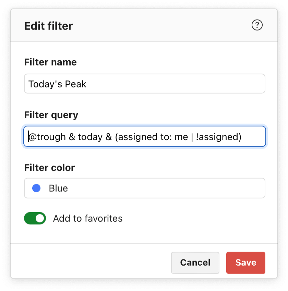Click the green favorites toggle knob
This screenshot has height=291, width=288.
point(39,218)
